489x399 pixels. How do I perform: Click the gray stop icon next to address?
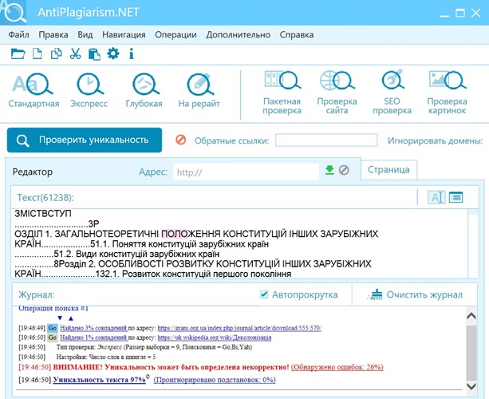coord(344,170)
